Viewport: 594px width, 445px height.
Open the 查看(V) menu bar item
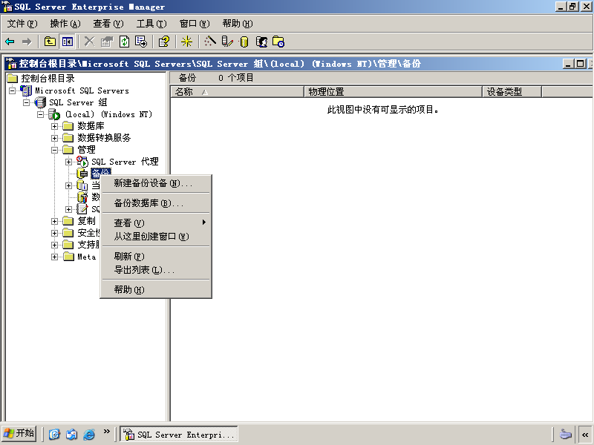(108, 24)
